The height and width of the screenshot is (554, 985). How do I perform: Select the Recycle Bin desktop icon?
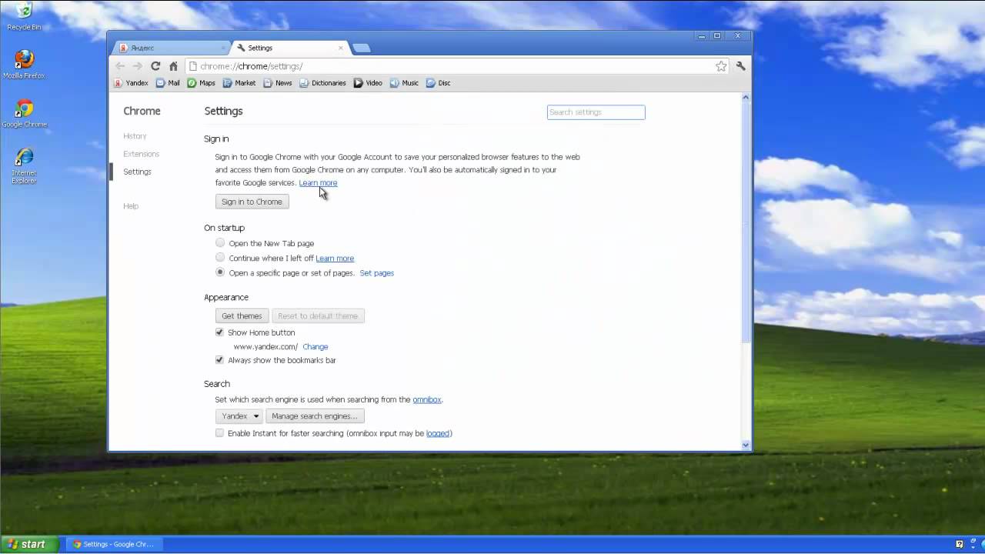[24, 15]
